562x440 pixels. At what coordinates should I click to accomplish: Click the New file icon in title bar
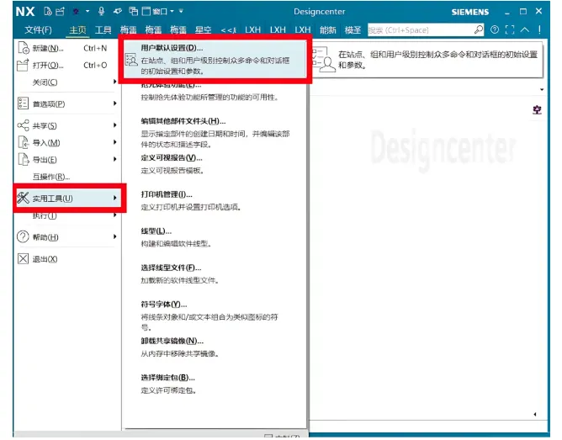pyautogui.click(x=48, y=12)
